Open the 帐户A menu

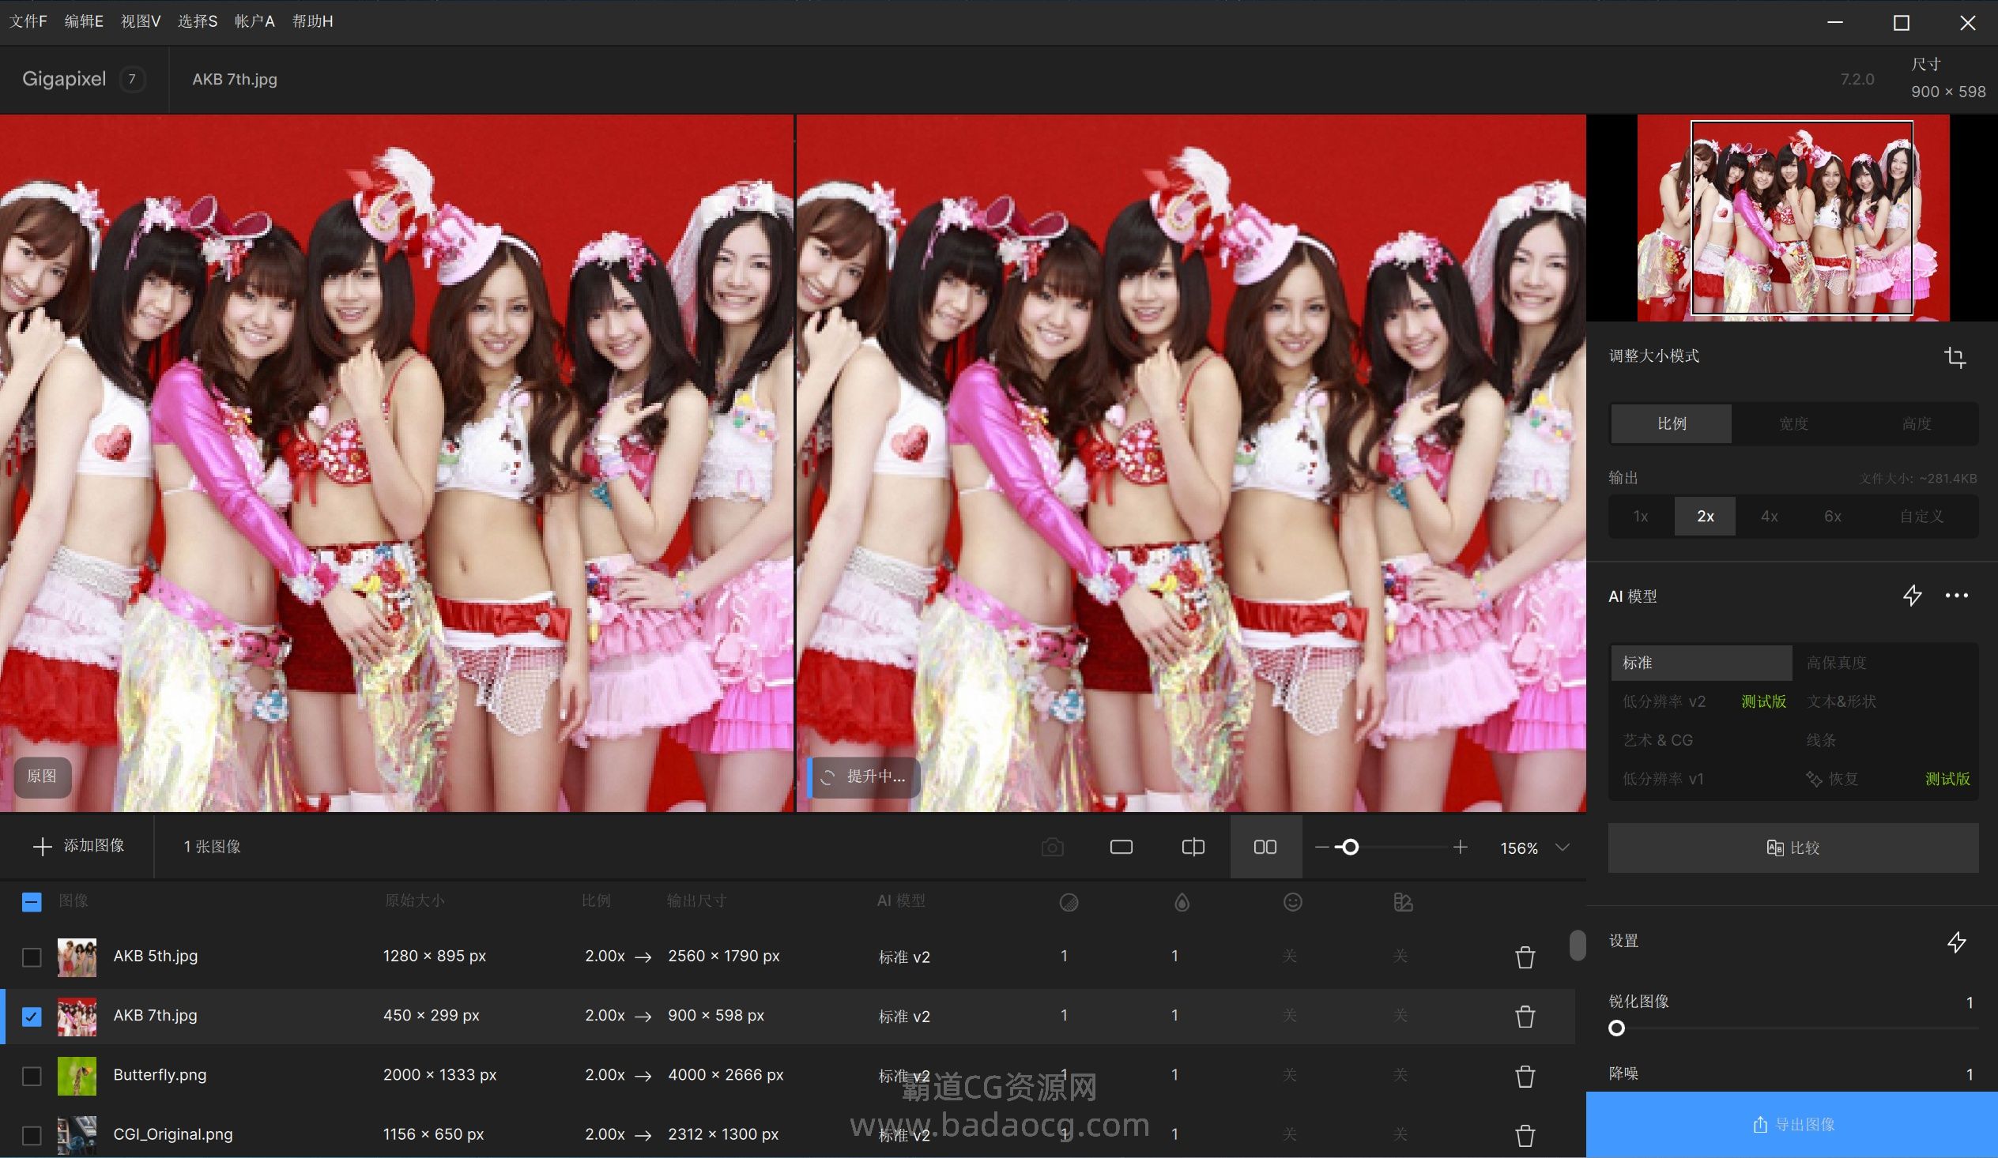point(254,21)
